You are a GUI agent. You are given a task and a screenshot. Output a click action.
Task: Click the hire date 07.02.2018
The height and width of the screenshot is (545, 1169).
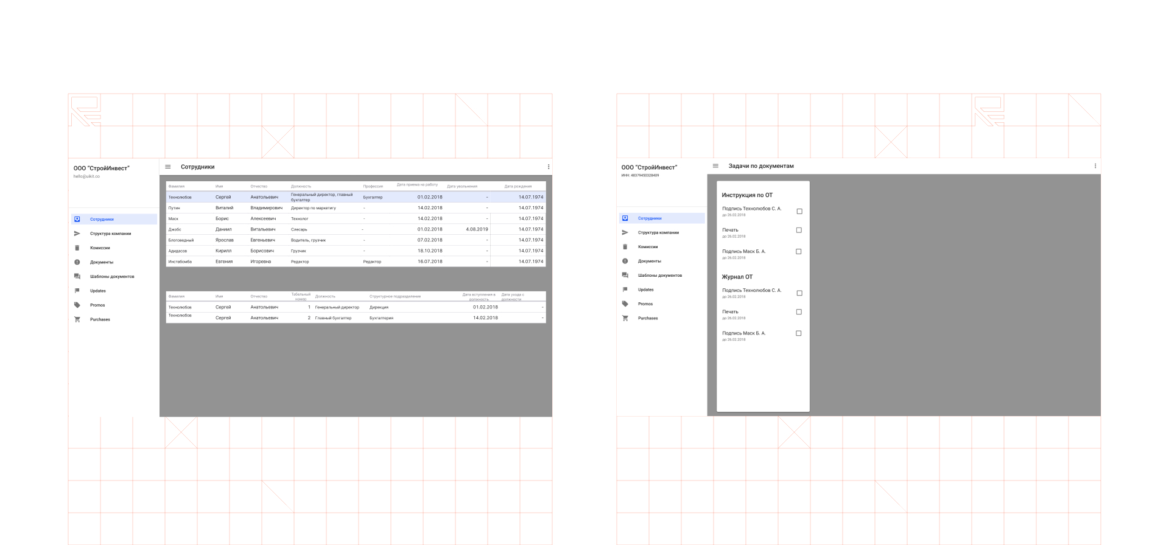click(430, 240)
